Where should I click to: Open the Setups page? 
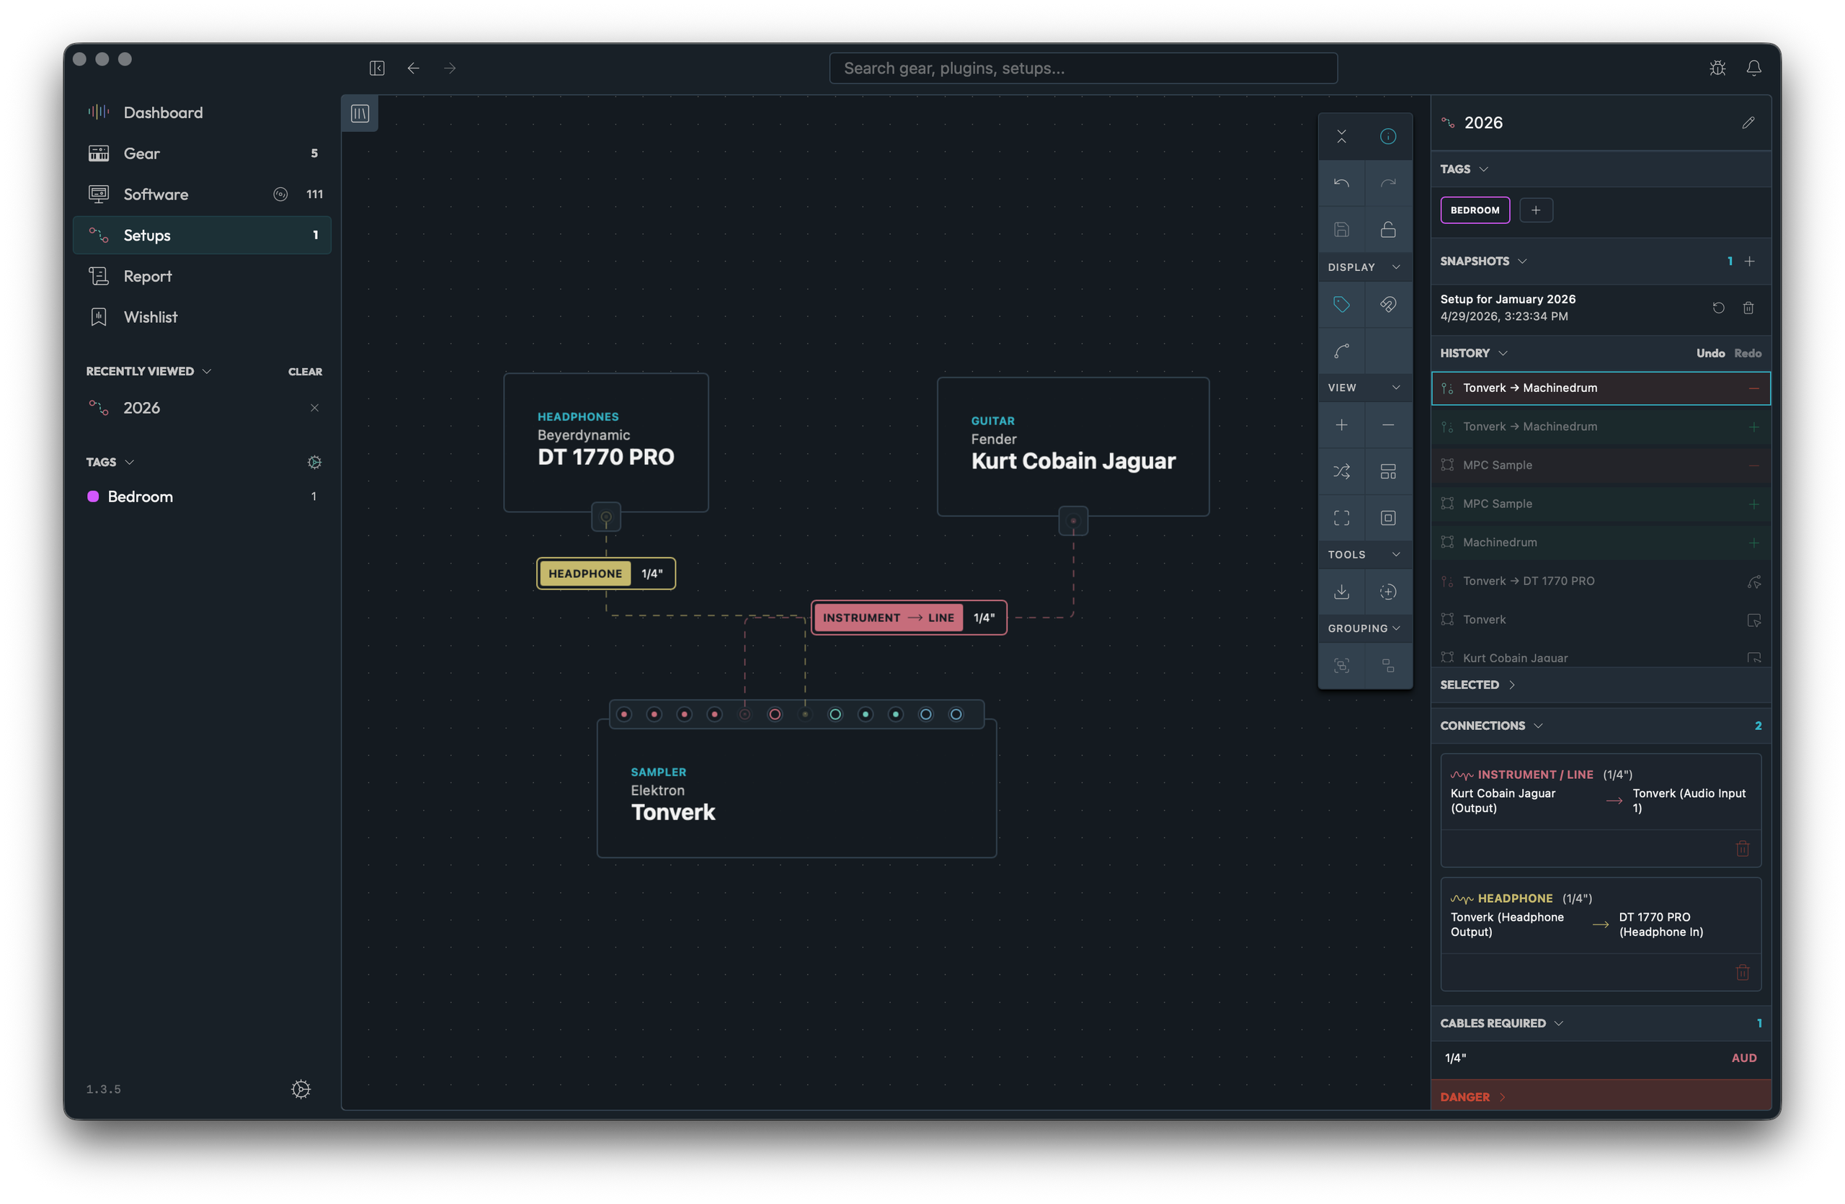[x=202, y=235]
